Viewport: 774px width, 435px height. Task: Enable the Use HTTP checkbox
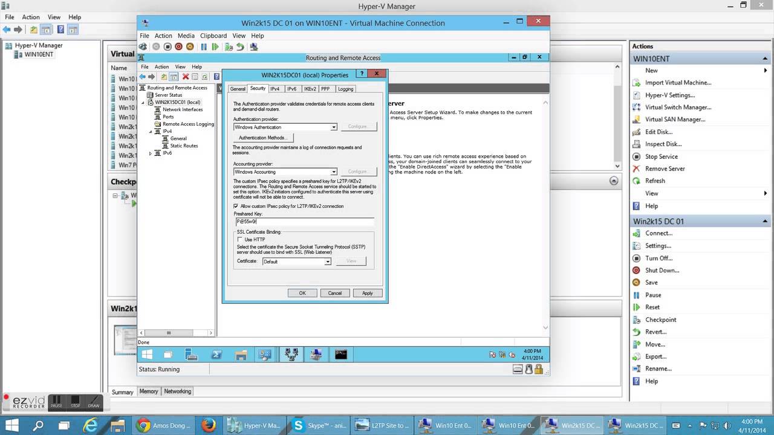click(x=240, y=239)
